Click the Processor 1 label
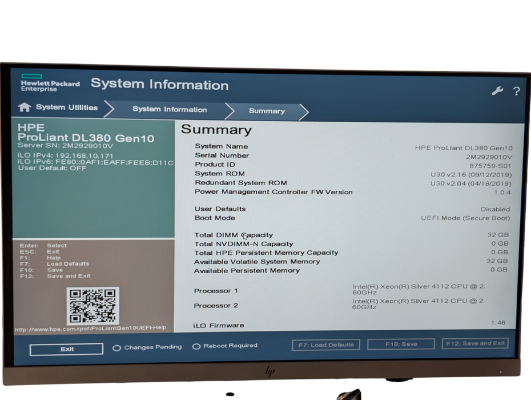 (216, 291)
